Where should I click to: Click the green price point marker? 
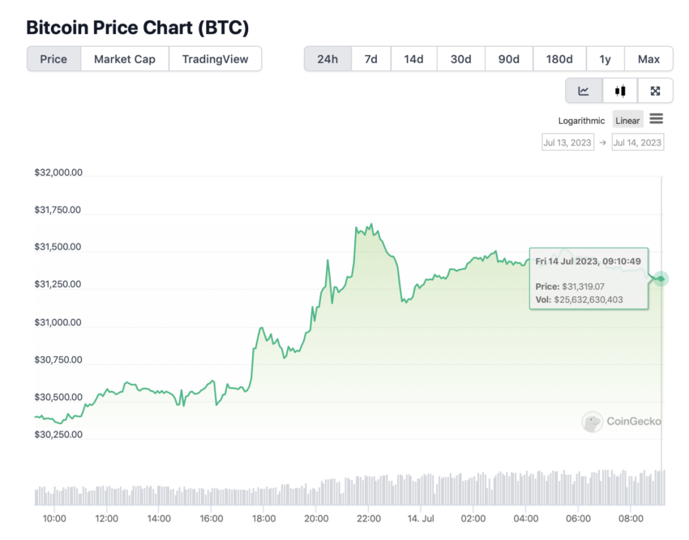pos(661,279)
